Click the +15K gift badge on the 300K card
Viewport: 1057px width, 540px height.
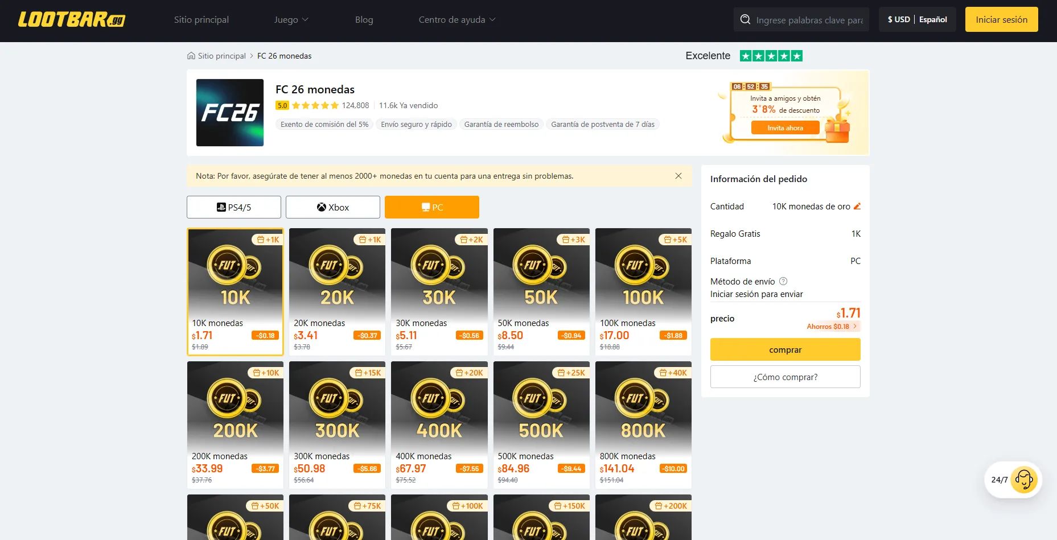point(368,373)
